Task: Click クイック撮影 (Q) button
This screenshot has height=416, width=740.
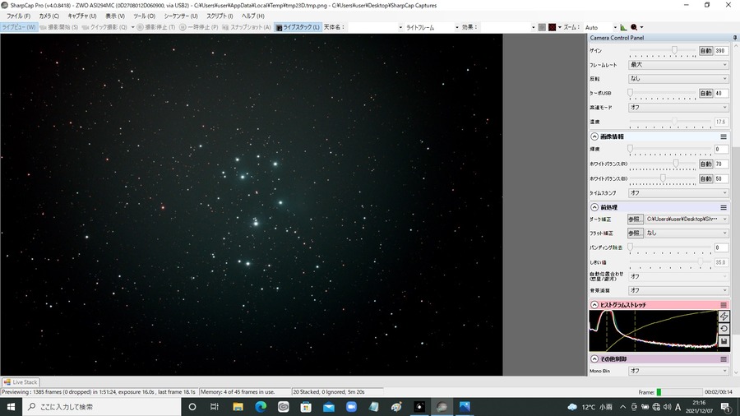Action: click(104, 27)
